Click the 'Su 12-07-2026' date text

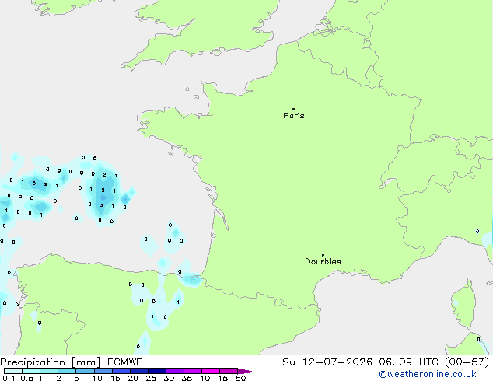click(x=327, y=362)
